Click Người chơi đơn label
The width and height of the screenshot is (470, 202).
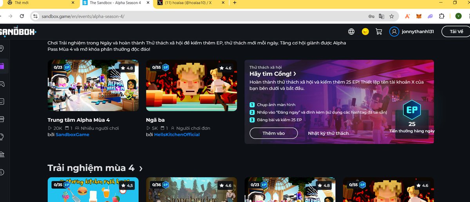tap(193, 128)
